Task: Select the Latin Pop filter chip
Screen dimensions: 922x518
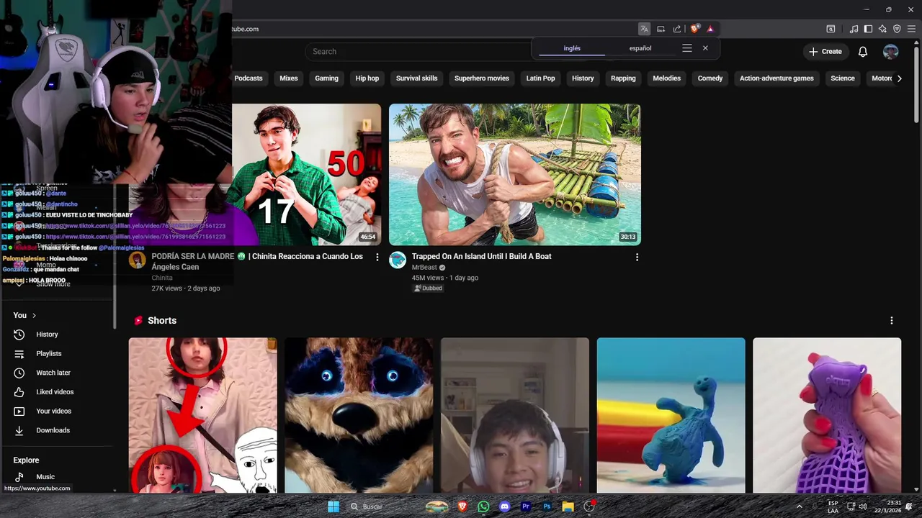Action: click(540, 78)
